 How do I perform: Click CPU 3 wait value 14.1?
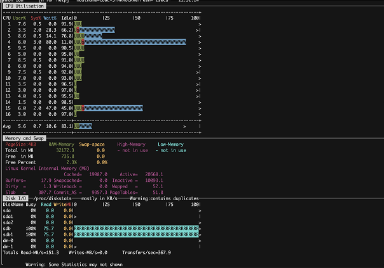click(x=51, y=36)
